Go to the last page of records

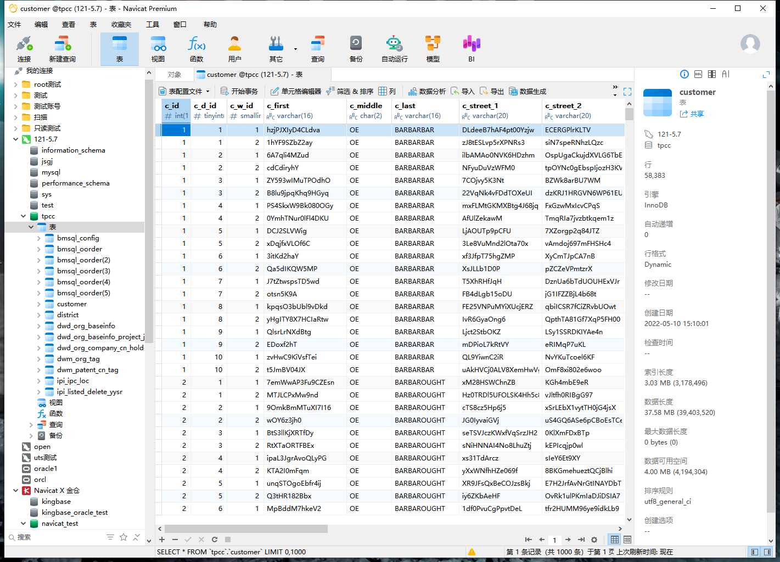coord(581,539)
